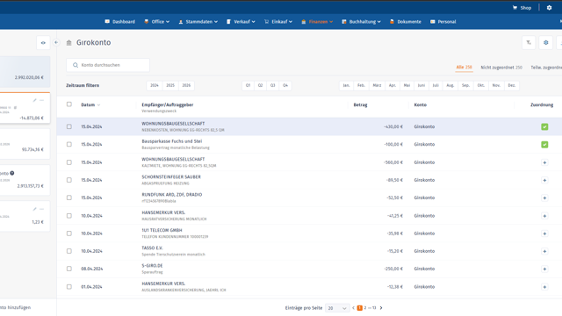Click the search magnifier icon
The height and width of the screenshot is (316, 562).
(x=76, y=65)
